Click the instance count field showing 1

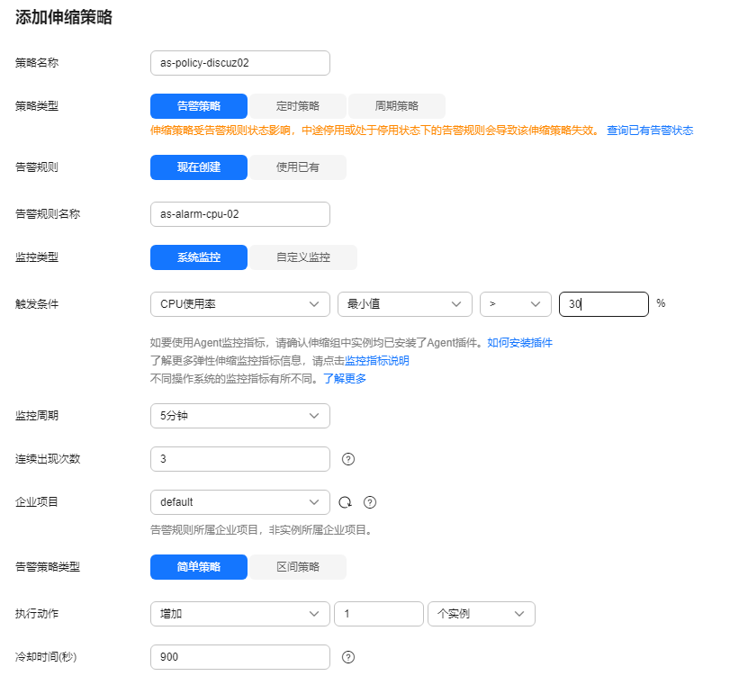coord(379,614)
